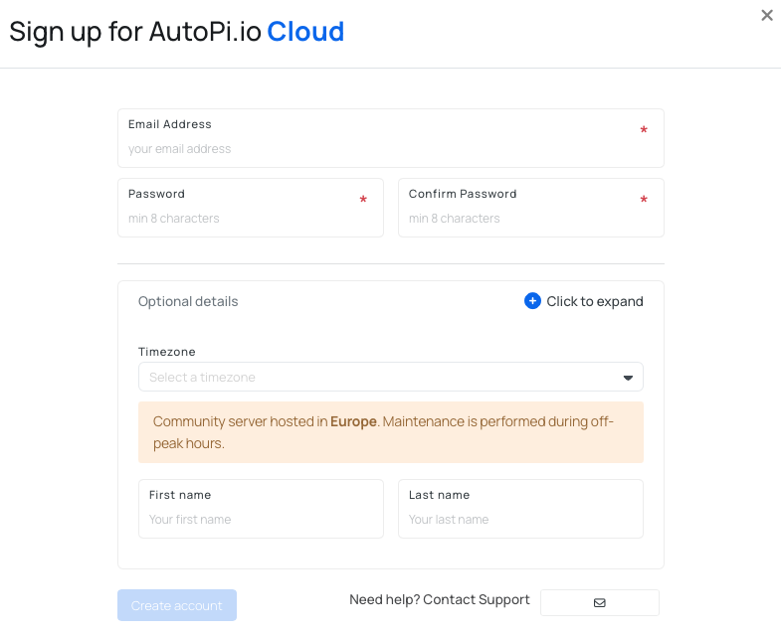Focus the Last name input

[520, 509]
